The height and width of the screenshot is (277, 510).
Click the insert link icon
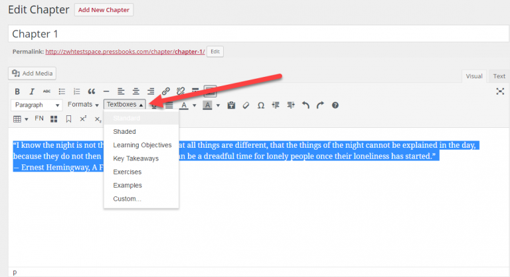[x=166, y=91]
